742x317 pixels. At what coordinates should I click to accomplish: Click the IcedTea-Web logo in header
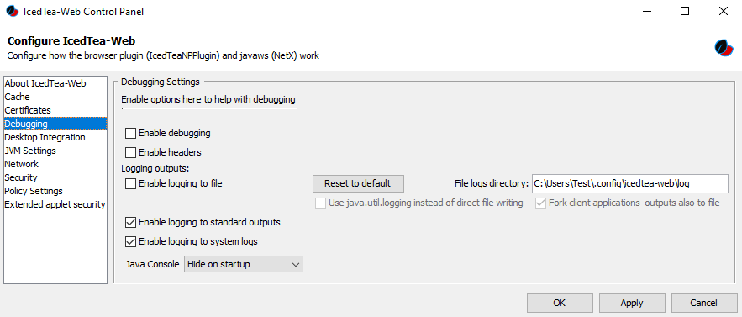(x=724, y=48)
